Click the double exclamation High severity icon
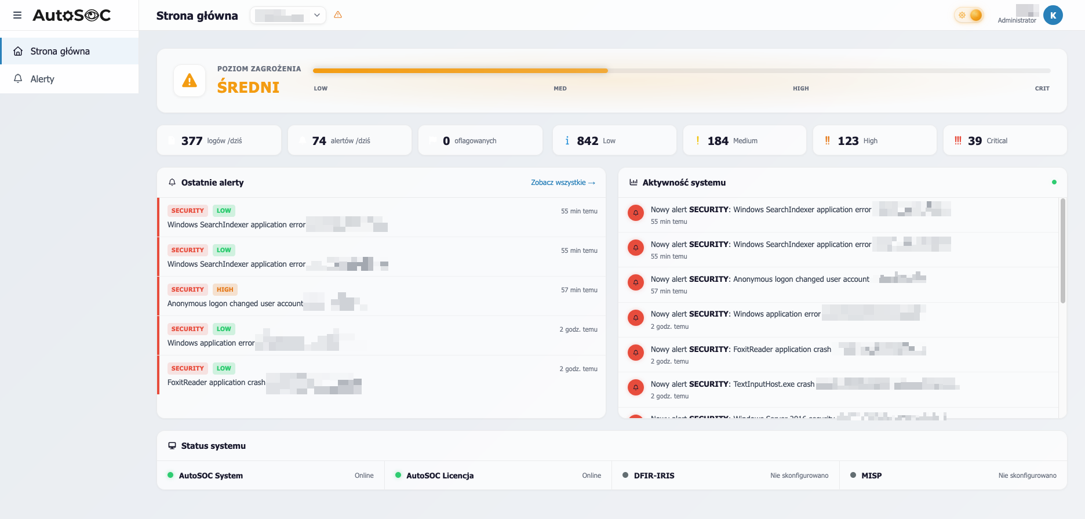Viewport: 1085px width, 519px height. pyautogui.click(x=827, y=140)
